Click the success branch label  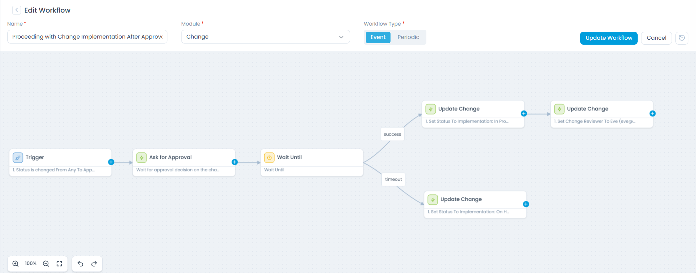point(392,134)
